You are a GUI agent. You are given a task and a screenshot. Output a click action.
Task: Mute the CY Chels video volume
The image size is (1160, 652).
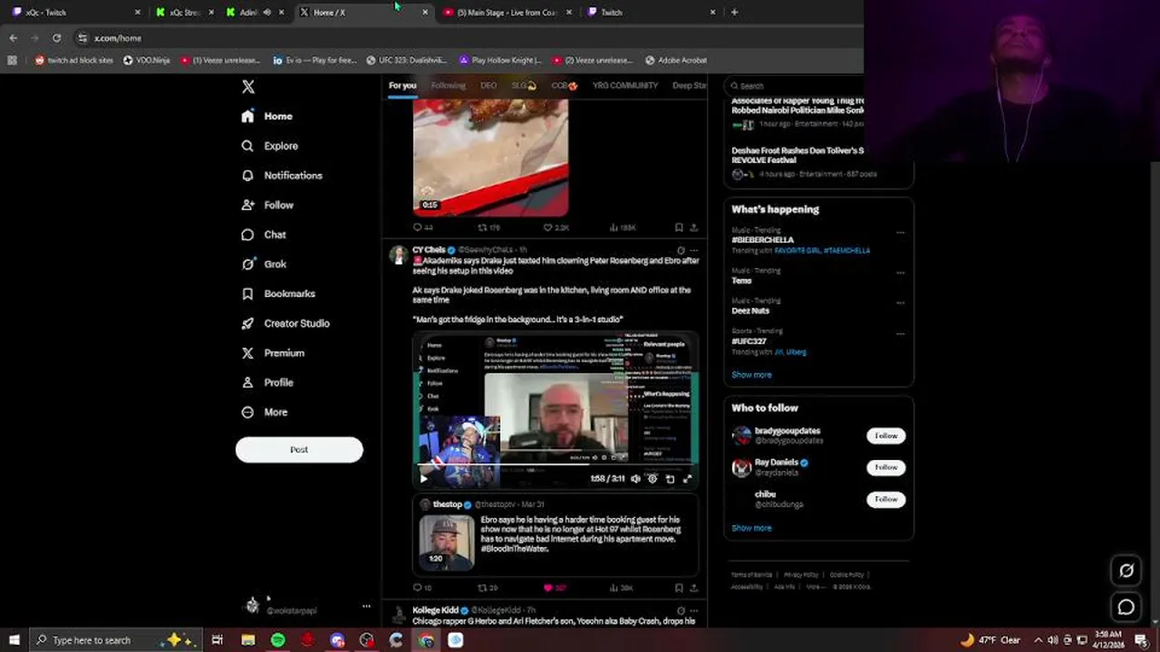point(635,479)
